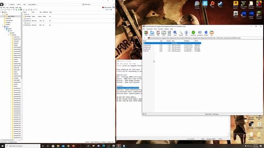The width and height of the screenshot is (264, 148).
Task: Select the parent folder row in WinRAR
Action: 172,43
